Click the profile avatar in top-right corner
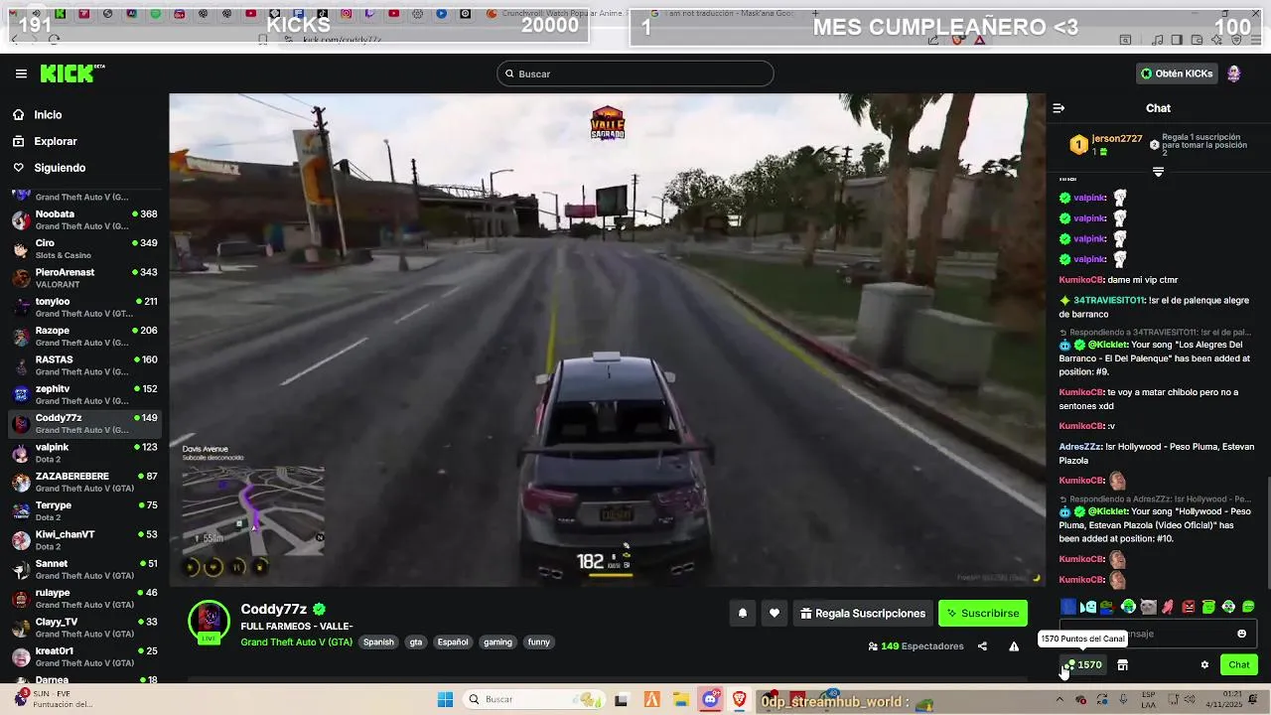The height and width of the screenshot is (715, 1271). (1233, 73)
